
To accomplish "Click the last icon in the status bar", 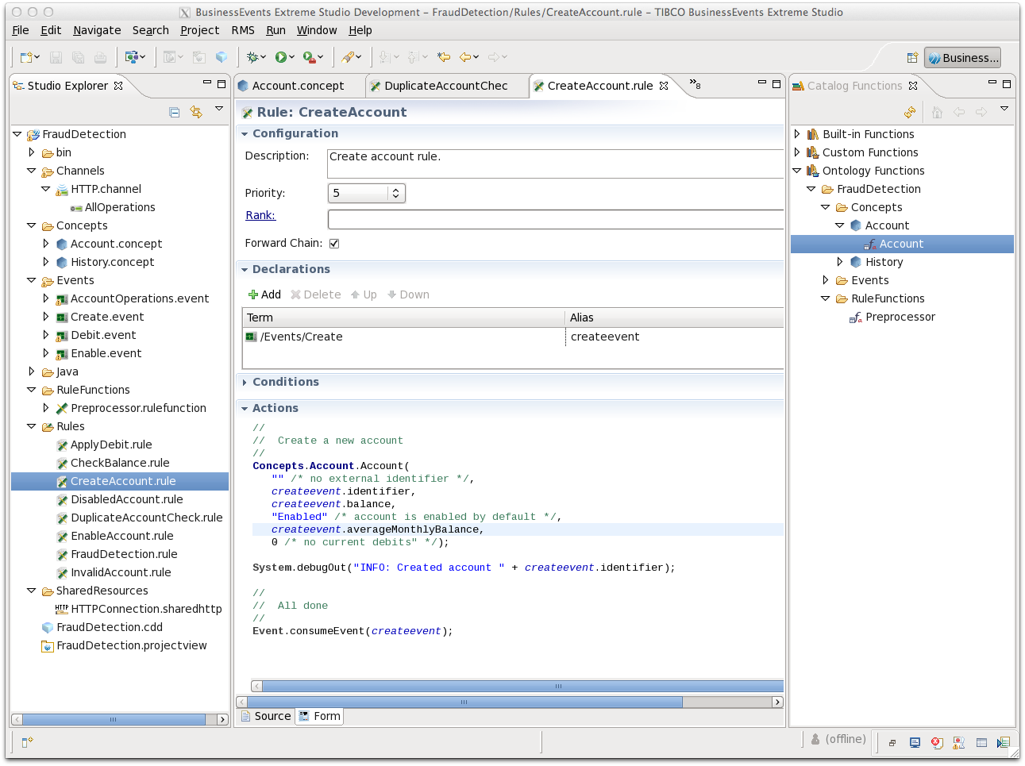I will [1004, 743].
